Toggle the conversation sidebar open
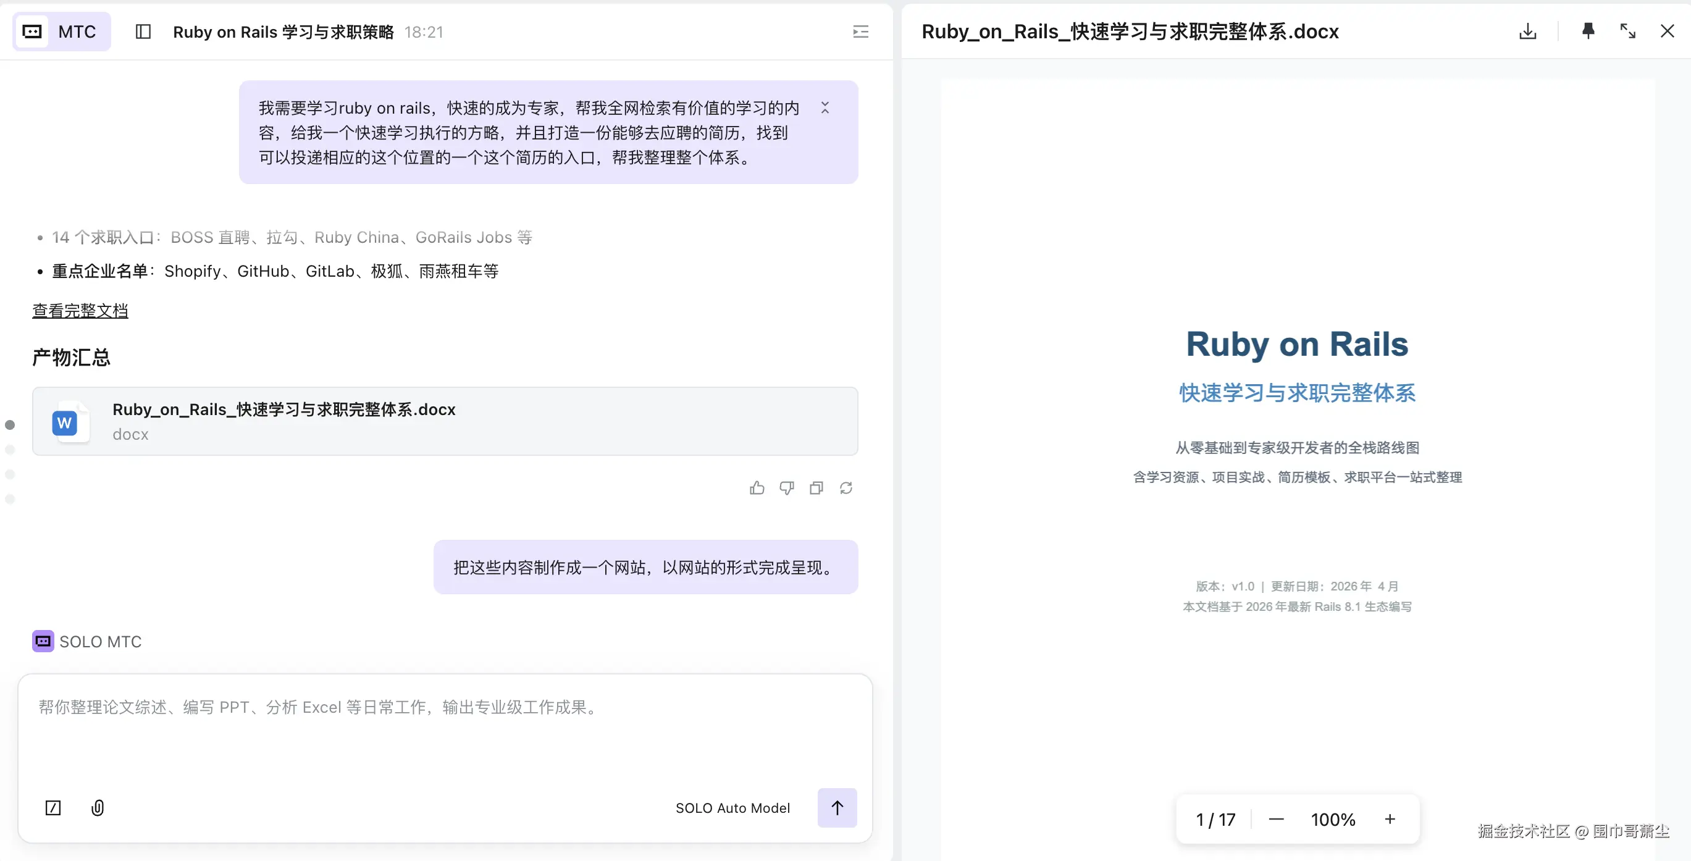 [x=143, y=31]
